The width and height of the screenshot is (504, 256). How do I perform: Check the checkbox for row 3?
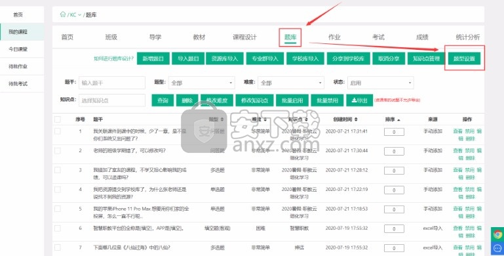point(58,170)
